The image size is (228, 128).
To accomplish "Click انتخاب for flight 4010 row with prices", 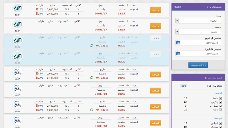I will pos(155,75).
